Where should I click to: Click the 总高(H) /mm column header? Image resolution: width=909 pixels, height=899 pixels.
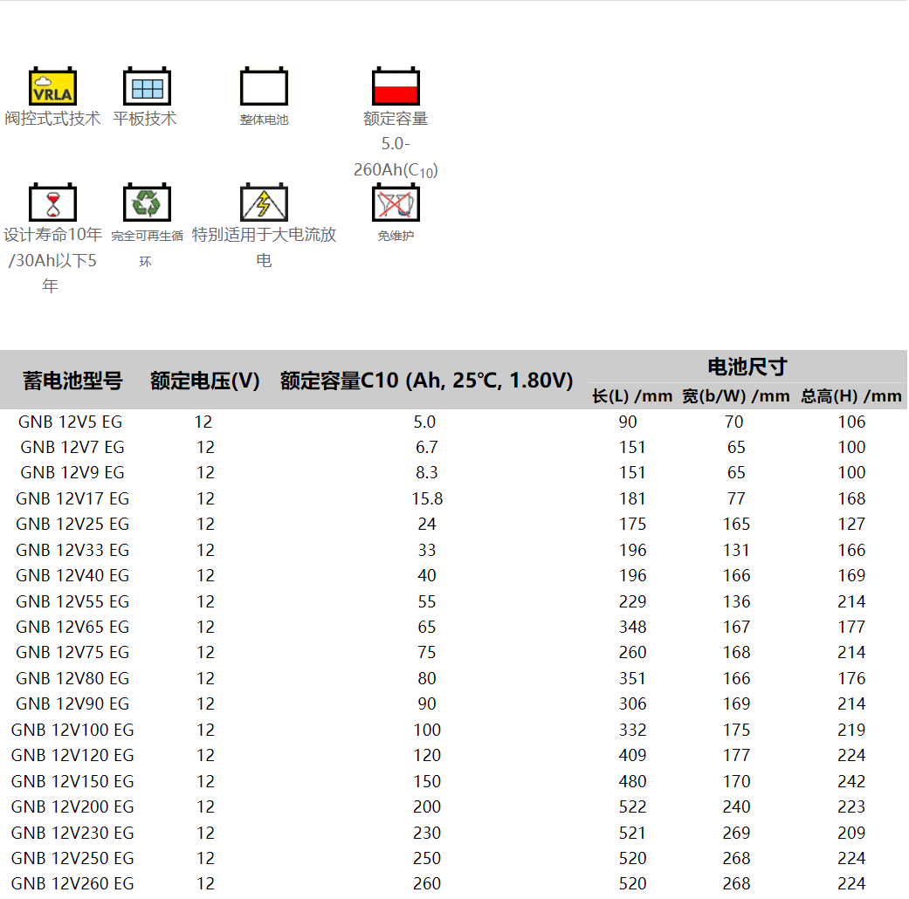pyautogui.click(x=851, y=396)
